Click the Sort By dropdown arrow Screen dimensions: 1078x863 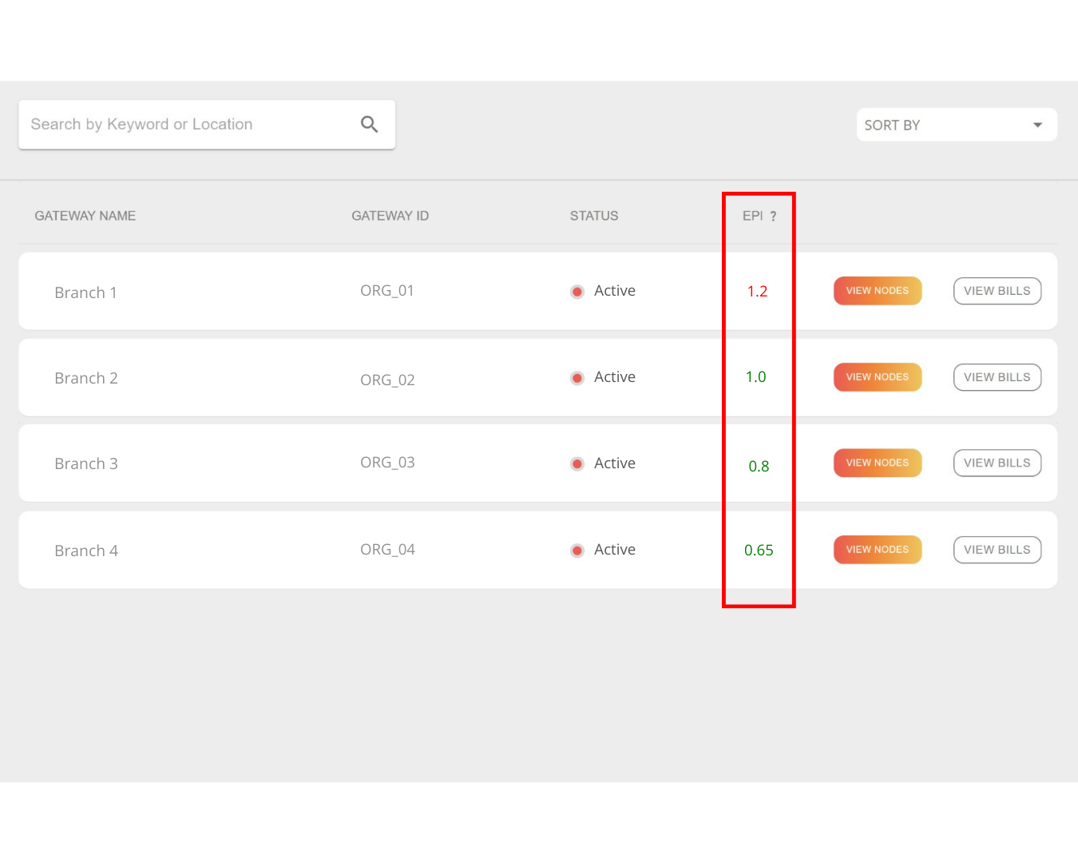1037,125
